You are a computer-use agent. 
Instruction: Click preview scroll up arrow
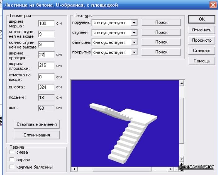point(182,83)
